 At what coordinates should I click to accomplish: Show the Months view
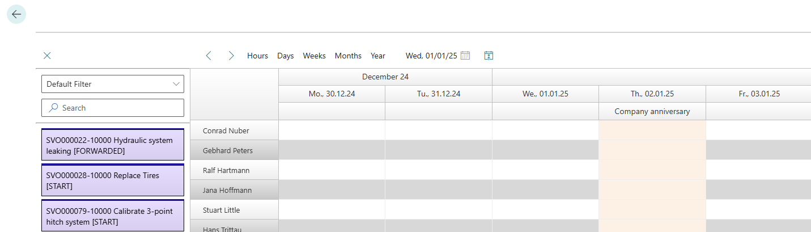click(348, 56)
